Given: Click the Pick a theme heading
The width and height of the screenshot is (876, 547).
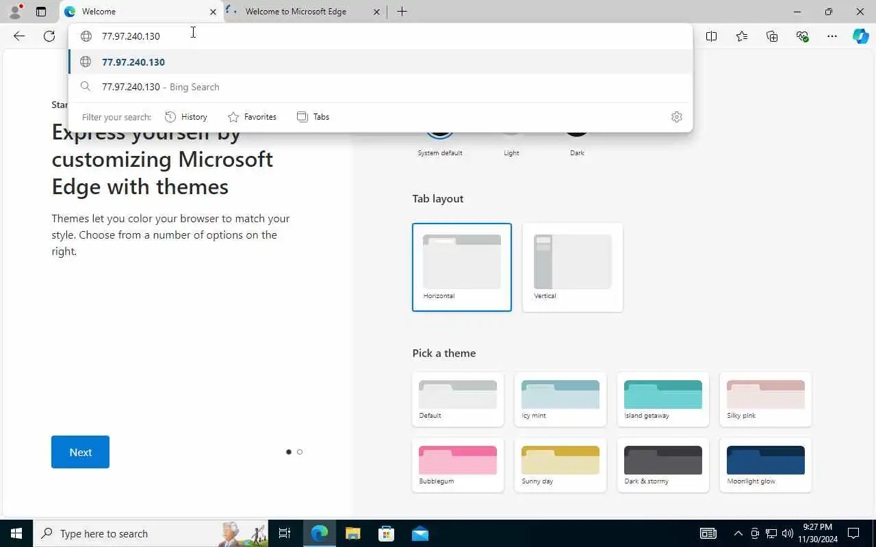Looking at the screenshot, I should click(x=444, y=353).
